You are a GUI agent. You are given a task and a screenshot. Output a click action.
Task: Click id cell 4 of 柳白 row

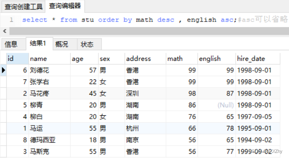17,117
